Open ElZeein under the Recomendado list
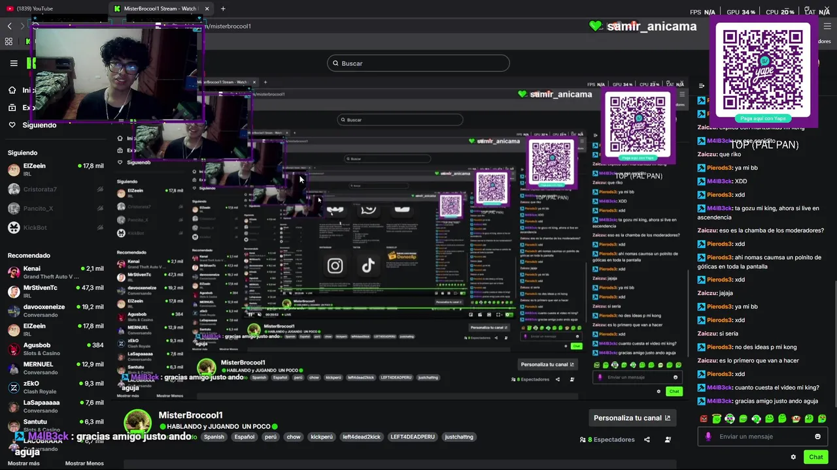Viewport: 837px width, 470px height. coord(56,330)
